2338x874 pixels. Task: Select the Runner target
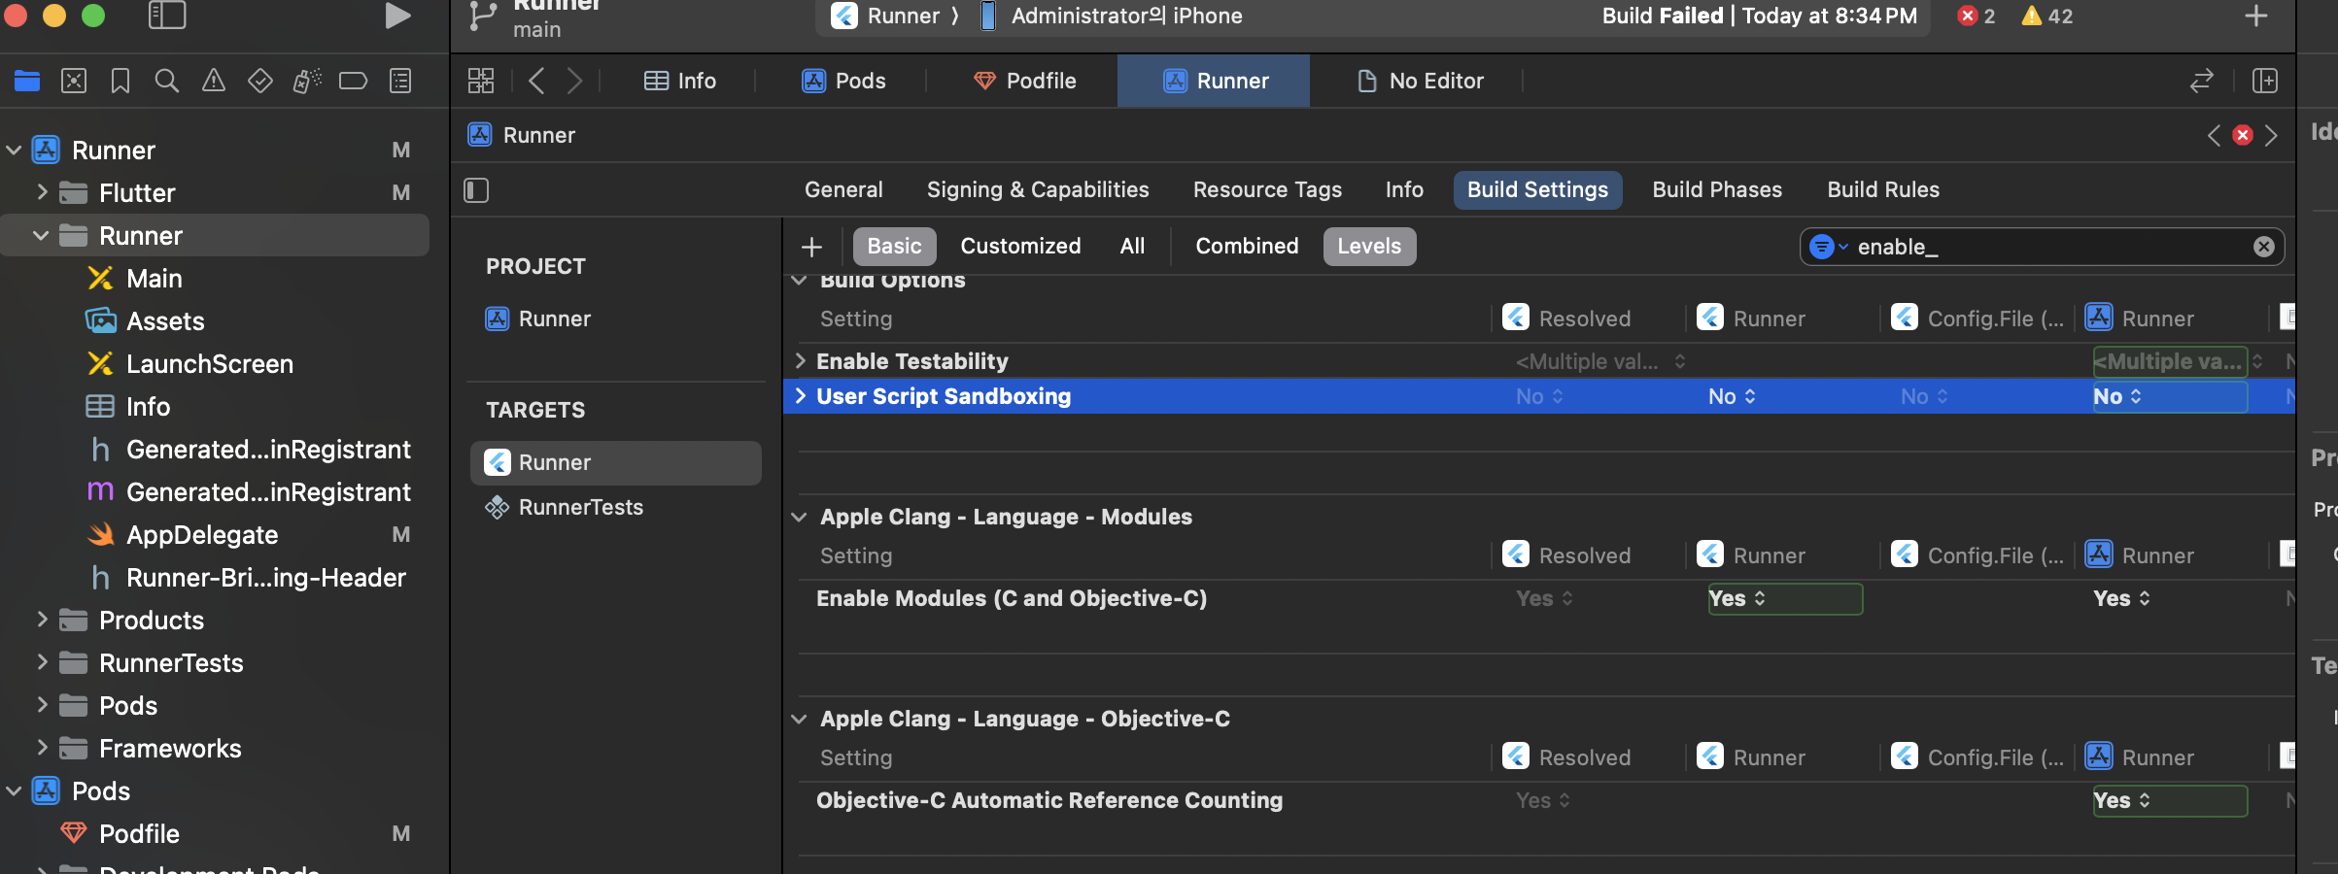tap(616, 462)
